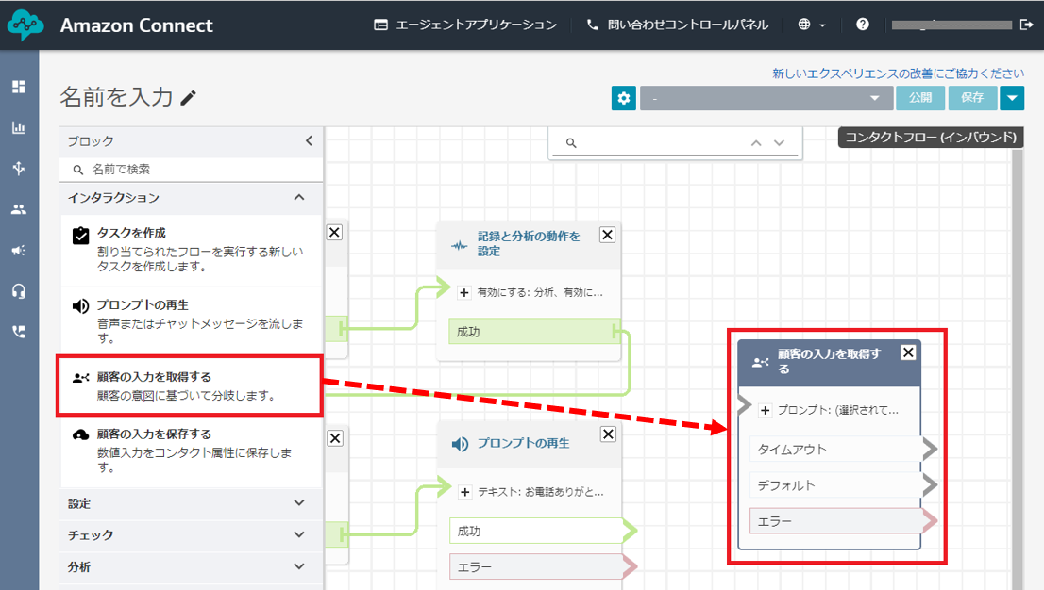1044x590 pixels.
Task: Open the phone sidebar icon
Action: pos(19,332)
